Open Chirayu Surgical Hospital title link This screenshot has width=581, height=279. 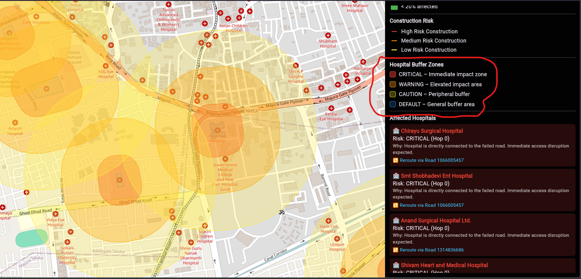click(432, 131)
